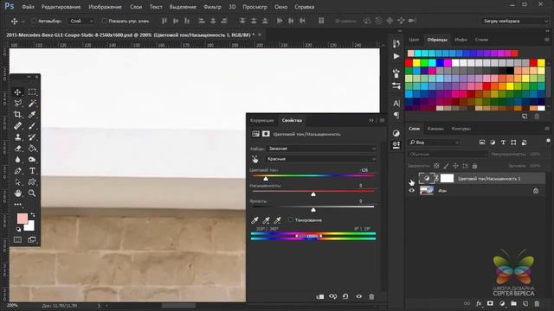Click the on-image adjustment hand tool in Properties
Screen dimensions: 554x311
[255, 159]
